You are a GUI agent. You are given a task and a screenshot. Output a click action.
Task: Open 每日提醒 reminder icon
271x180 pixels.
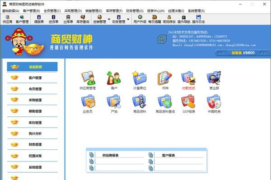pyautogui.click(x=154, y=19)
